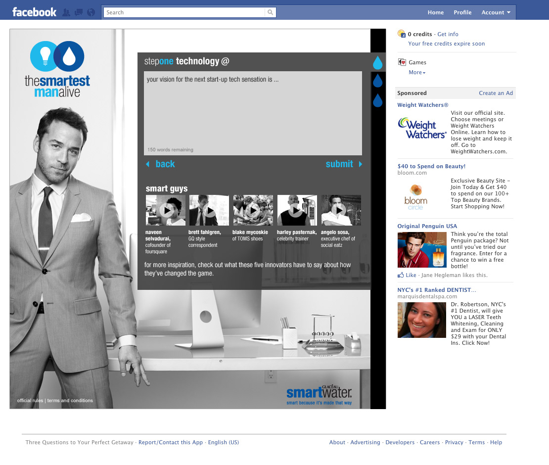Expand the More menu under Games

(x=416, y=72)
